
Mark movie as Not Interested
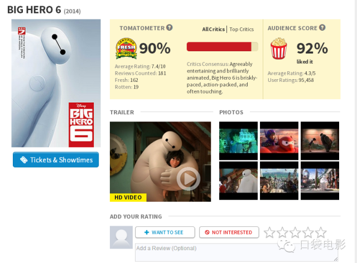[x=229, y=232]
